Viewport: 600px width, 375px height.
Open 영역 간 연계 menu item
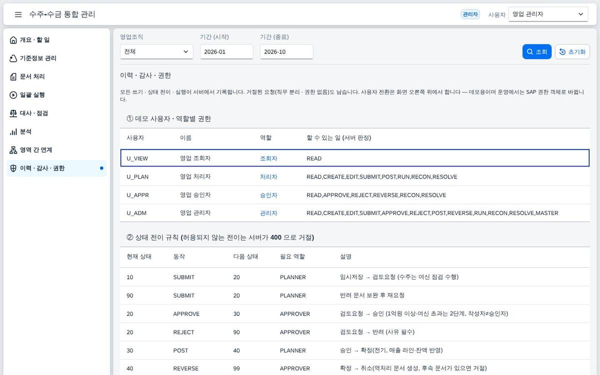pyautogui.click(x=56, y=150)
